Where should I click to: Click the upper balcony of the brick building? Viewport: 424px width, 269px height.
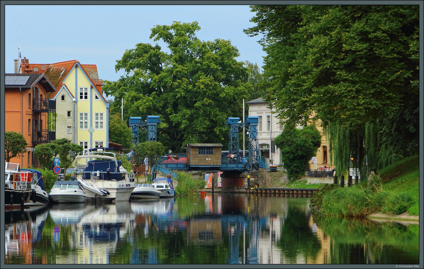(44, 105)
